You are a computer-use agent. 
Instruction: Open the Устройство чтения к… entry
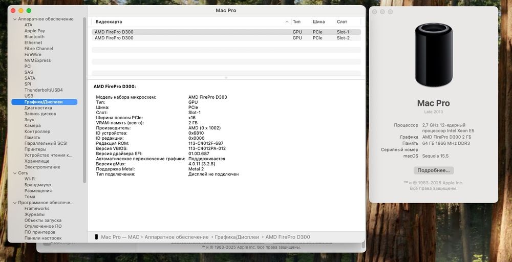click(48, 155)
